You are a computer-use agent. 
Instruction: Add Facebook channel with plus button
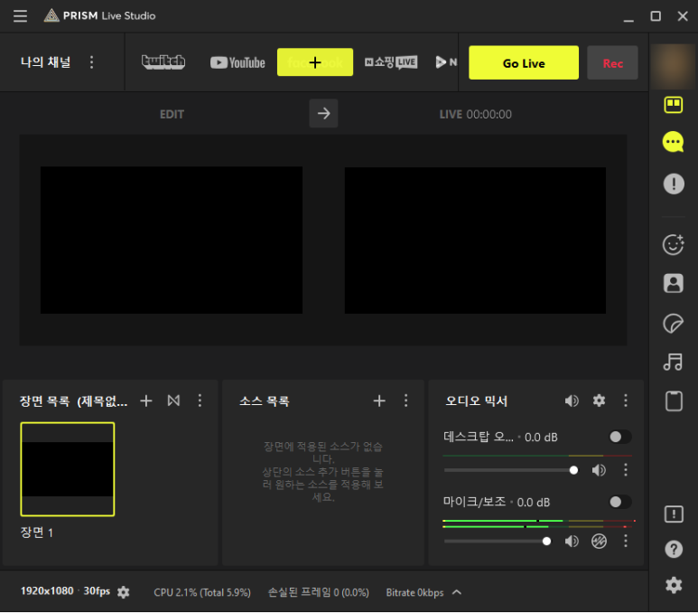pyautogui.click(x=315, y=62)
